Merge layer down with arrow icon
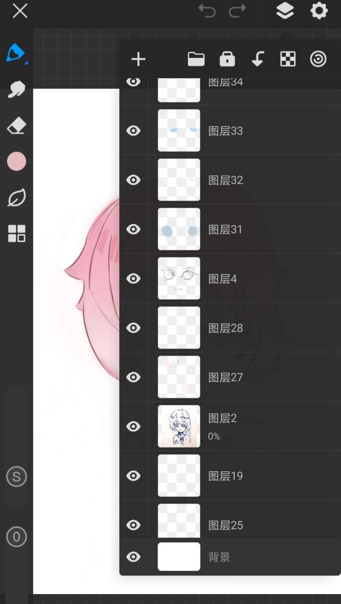This screenshot has height=604, width=341. tap(258, 59)
